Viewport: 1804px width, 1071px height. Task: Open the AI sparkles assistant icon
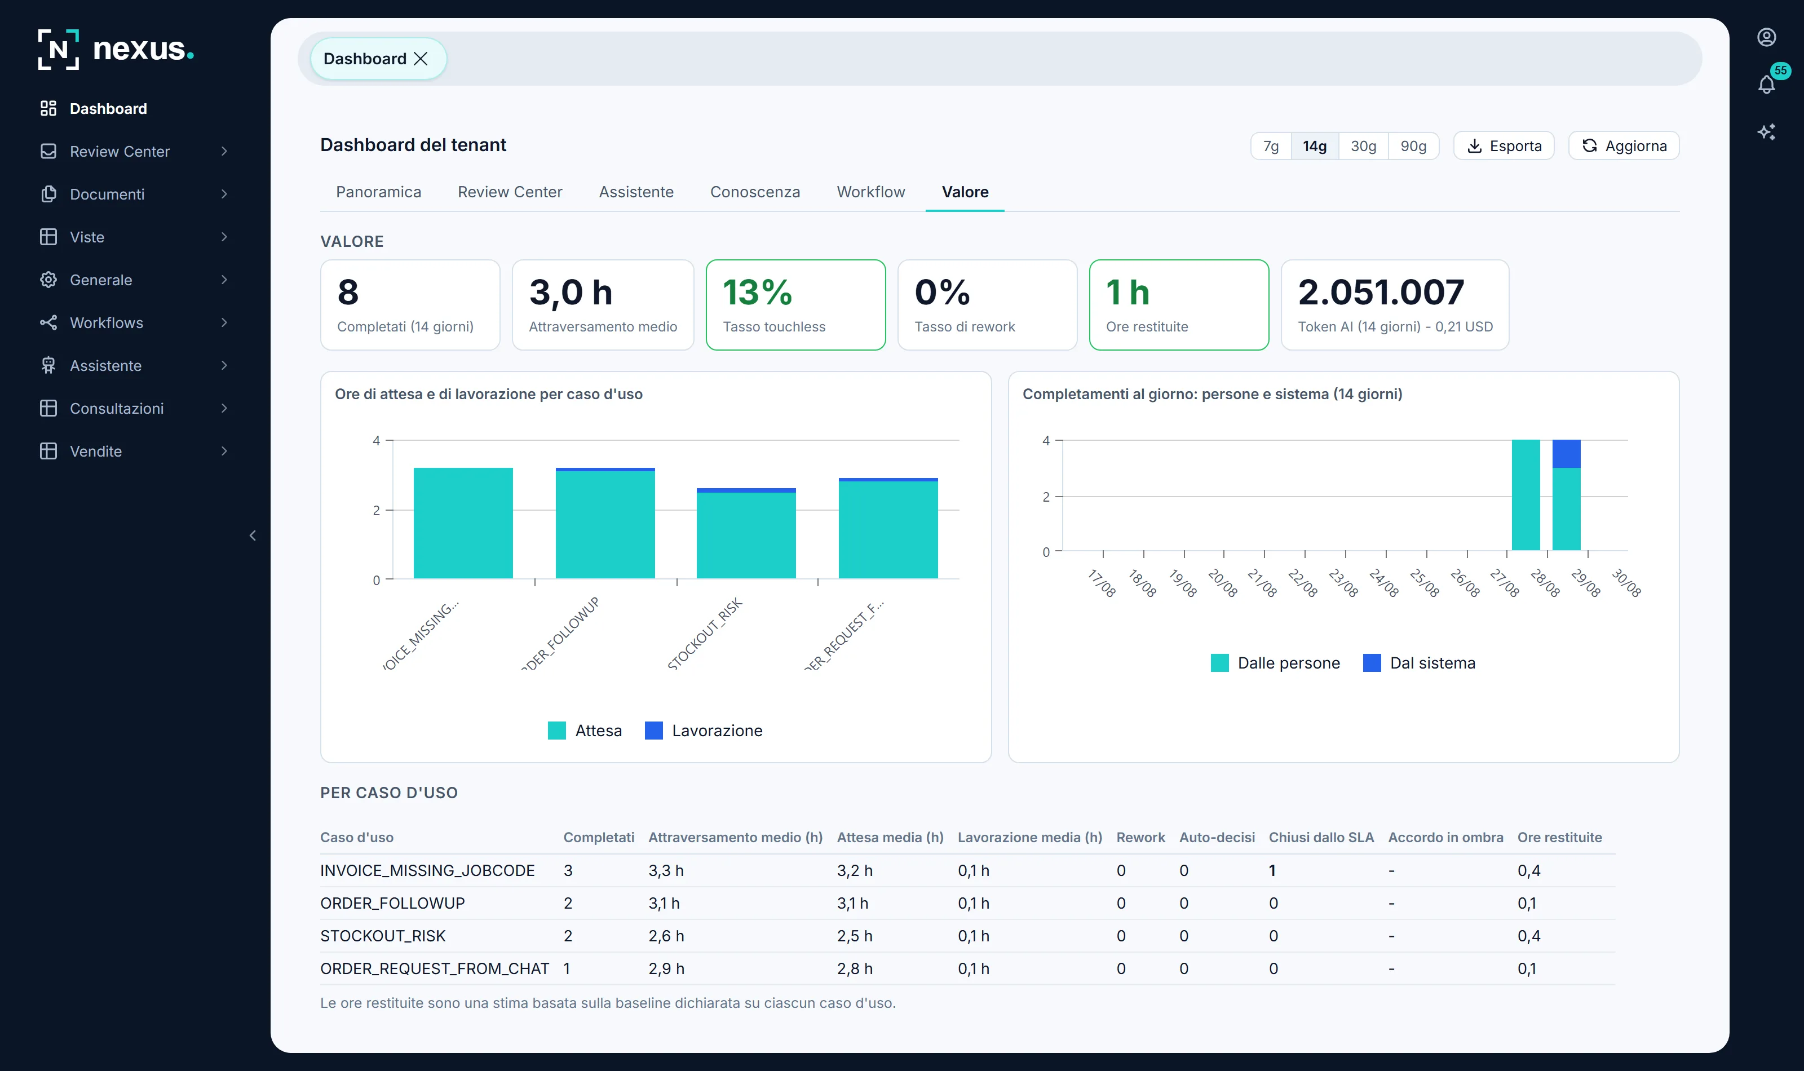click(1766, 131)
